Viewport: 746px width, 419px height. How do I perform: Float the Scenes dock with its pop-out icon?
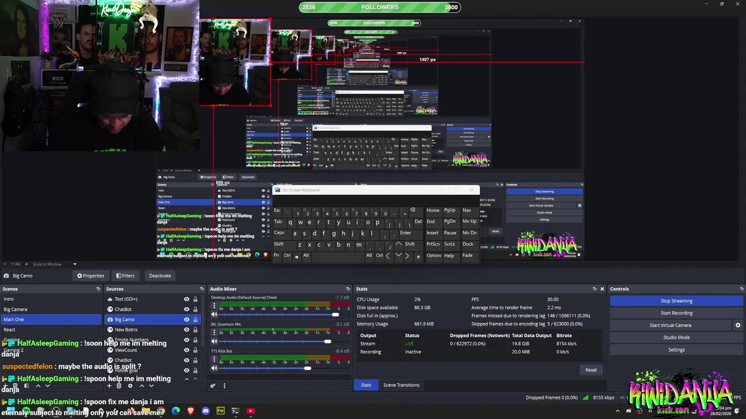pyautogui.click(x=98, y=289)
